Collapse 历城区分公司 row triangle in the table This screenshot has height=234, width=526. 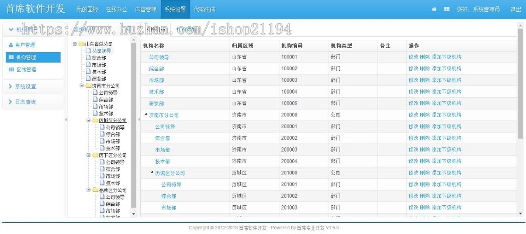(x=152, y=172)
